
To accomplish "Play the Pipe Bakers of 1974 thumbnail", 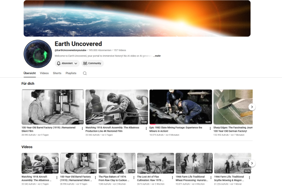I will (x=117, y=163).
